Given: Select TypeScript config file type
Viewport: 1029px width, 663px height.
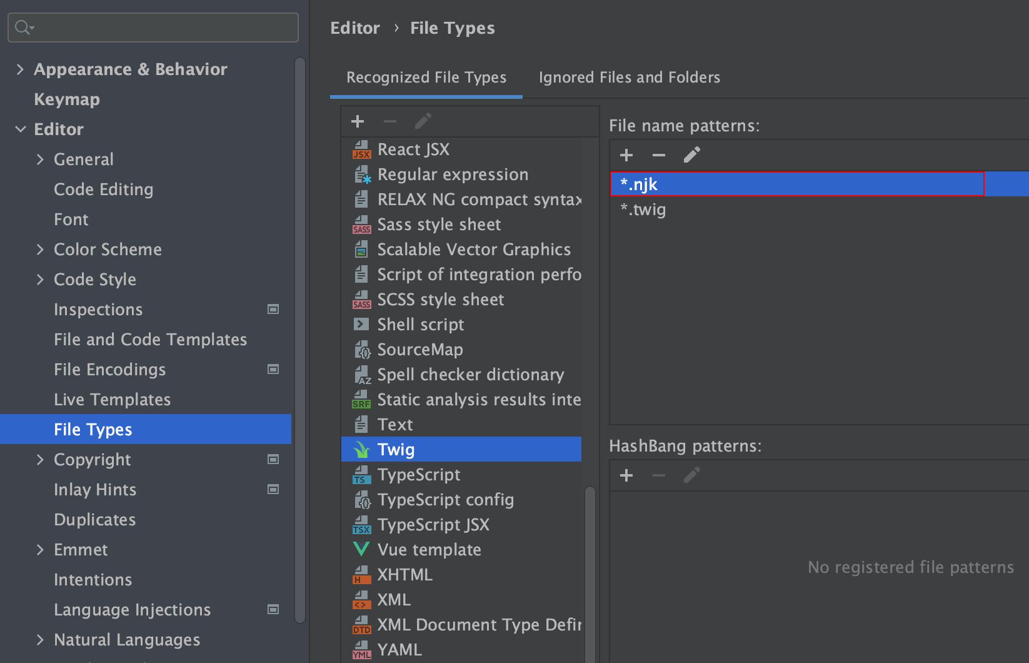Looking at the screenshot, I should (461, 499).
